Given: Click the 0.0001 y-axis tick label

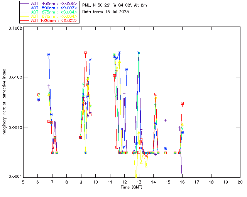Looking at the screenshot, I should point(15,176).
